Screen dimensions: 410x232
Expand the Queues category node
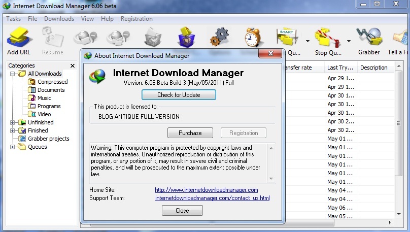click(x=12, y=147)
